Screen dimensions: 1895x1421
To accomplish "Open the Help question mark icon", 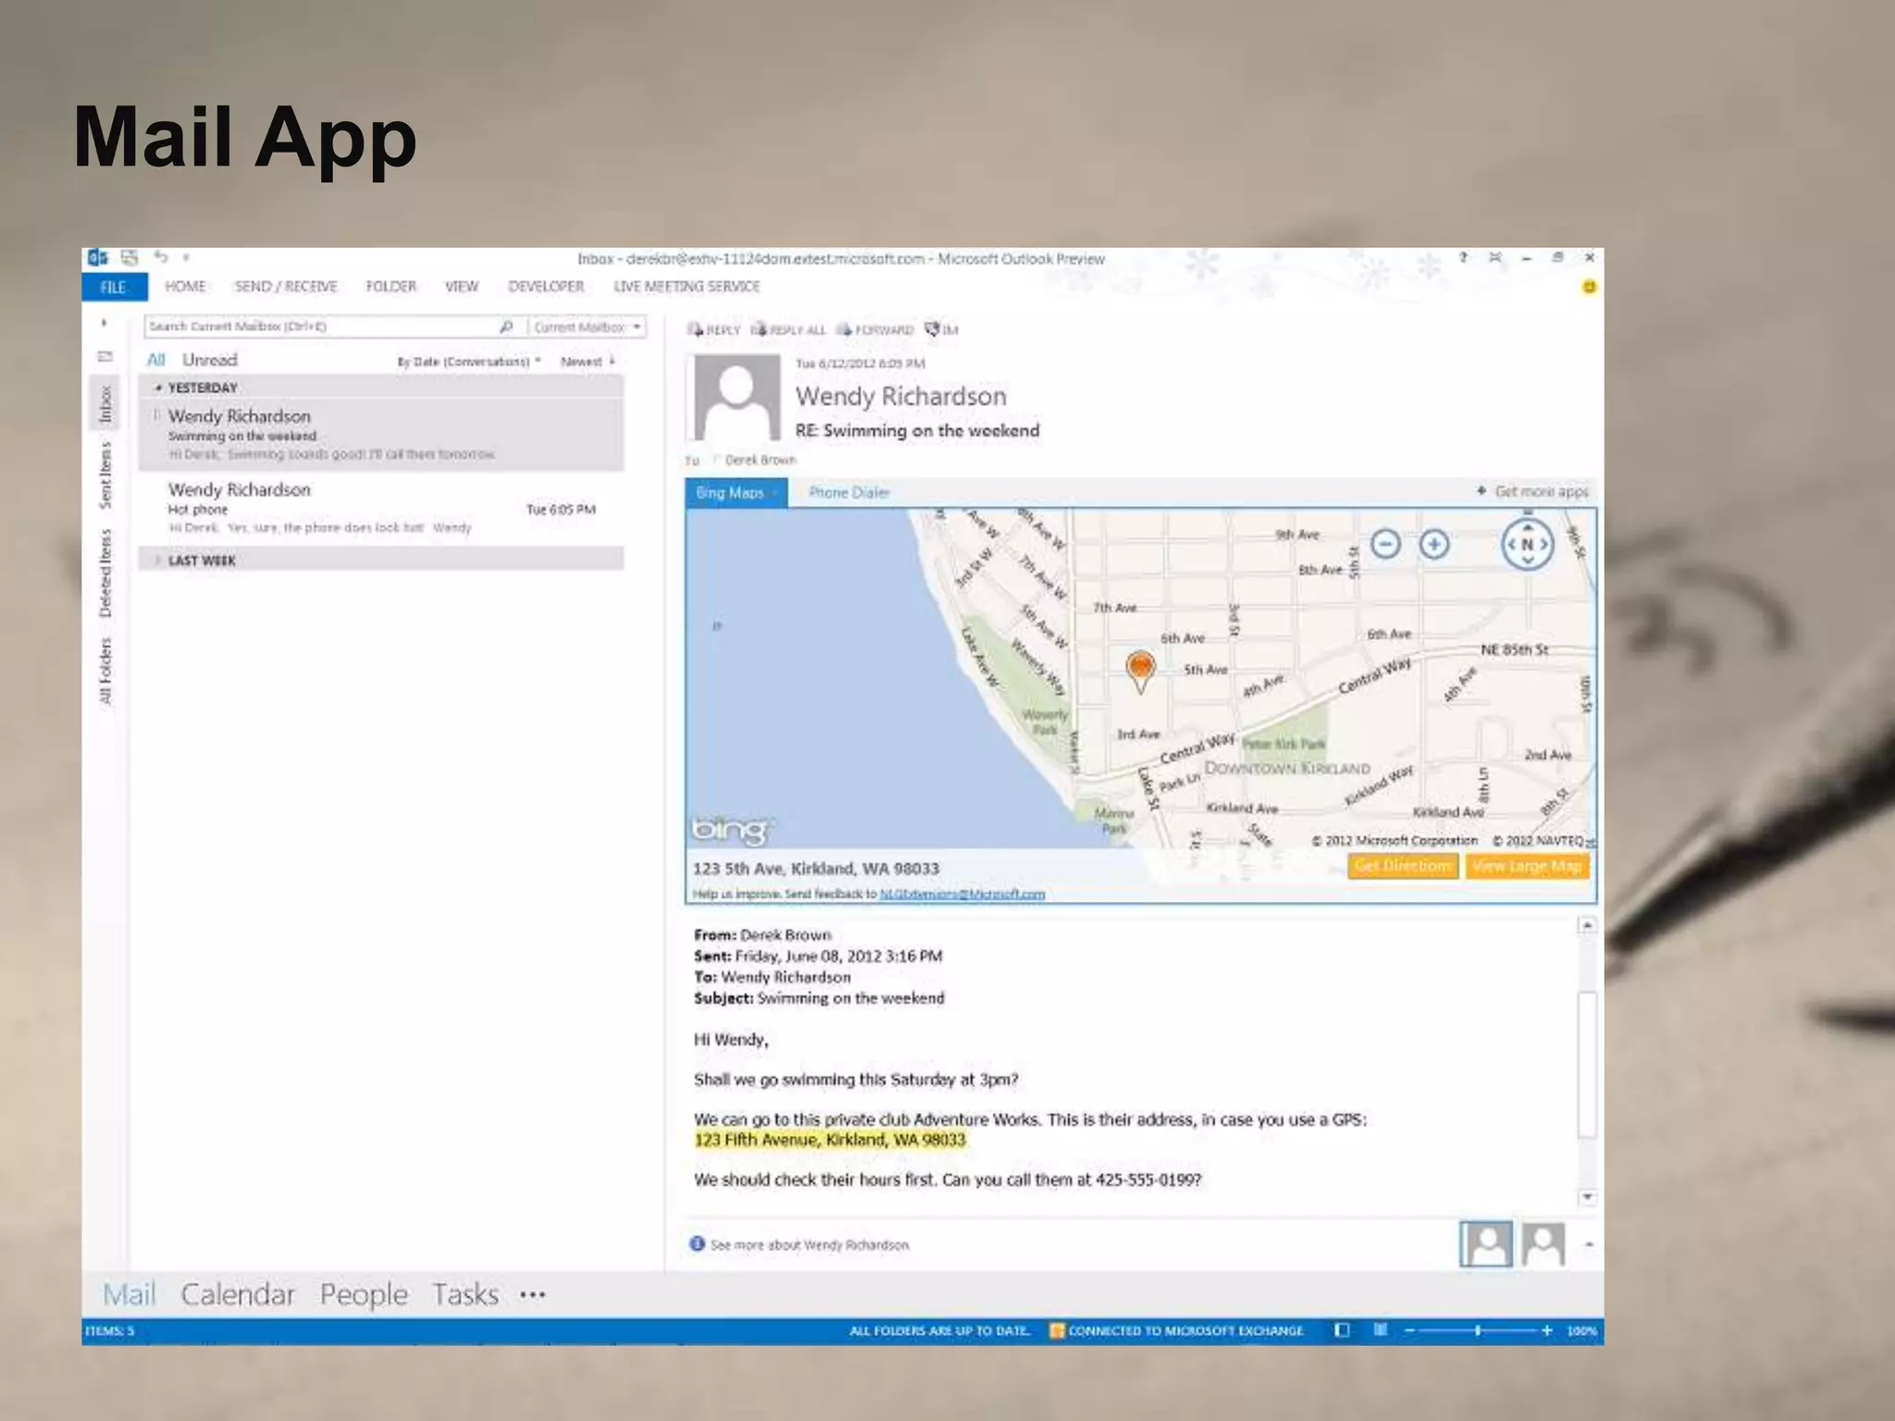I will coord(1463,257).
